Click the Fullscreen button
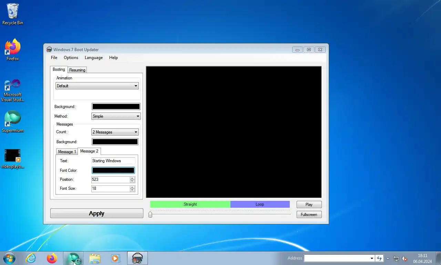This screenshot has width=441, height=265. 309,215
